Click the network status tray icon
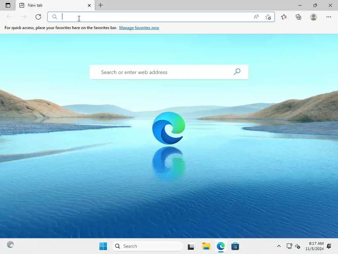Viewport: 338px width, 254px height. click(x=289, y=246)
